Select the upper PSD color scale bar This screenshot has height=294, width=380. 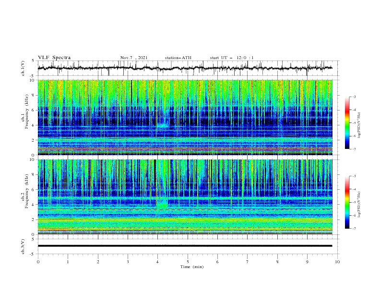pyautogui.click(x=347, y=123)
